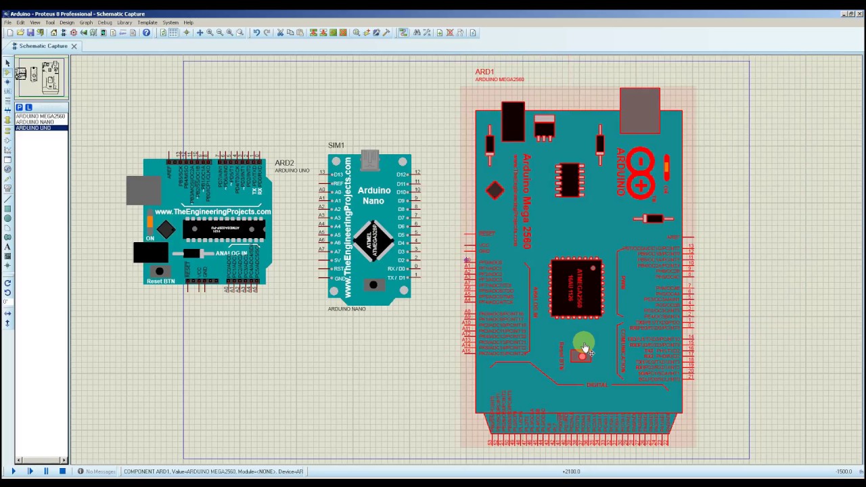Viewport: 866px width, 487px height.
Task: Select Wire Label Mode tool
Action: click(x=7, y=91)
